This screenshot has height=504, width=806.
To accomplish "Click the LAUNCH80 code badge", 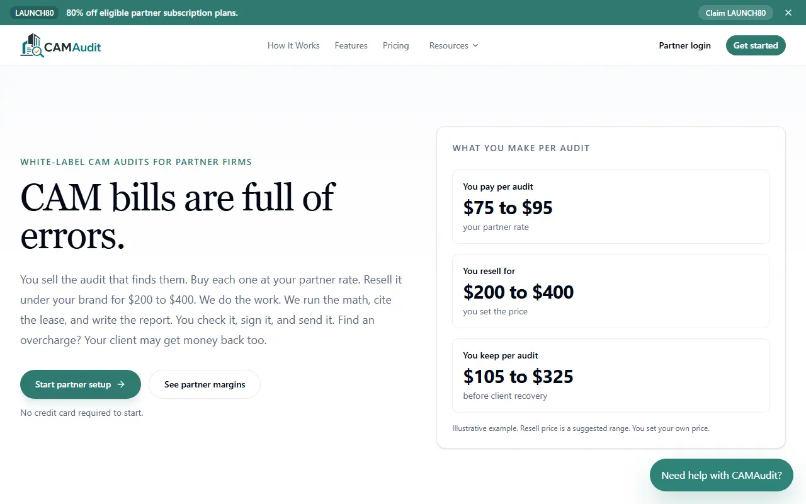I will [x=35, y=13].
